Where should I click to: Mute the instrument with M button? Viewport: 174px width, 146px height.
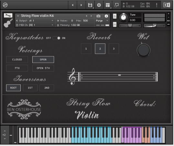[x=115, y=25]
